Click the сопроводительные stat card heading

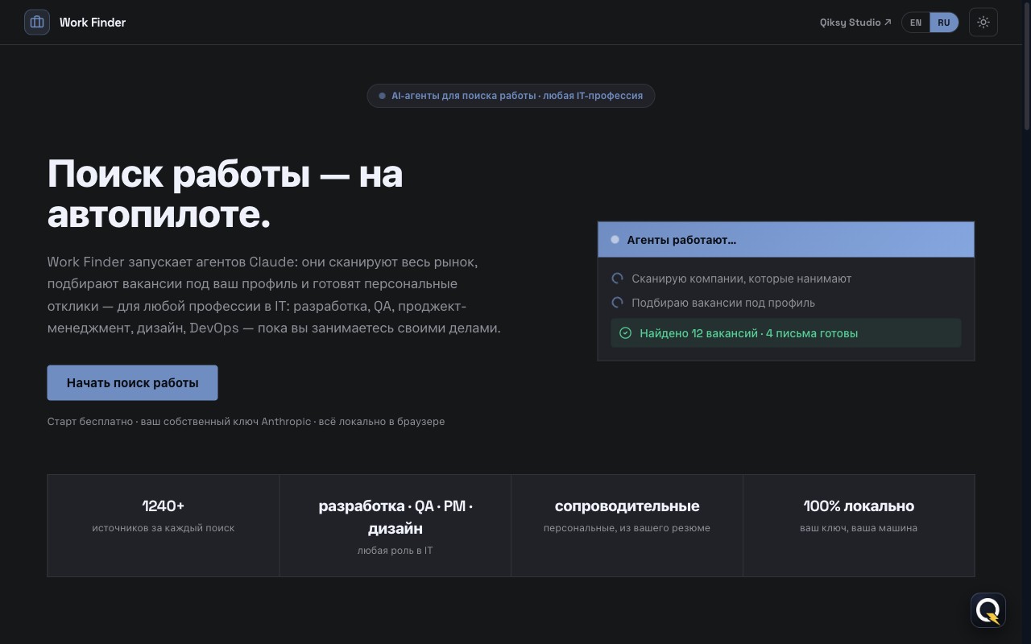point(627,506)
